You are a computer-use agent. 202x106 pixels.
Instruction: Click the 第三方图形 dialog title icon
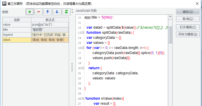coord(4,4)
